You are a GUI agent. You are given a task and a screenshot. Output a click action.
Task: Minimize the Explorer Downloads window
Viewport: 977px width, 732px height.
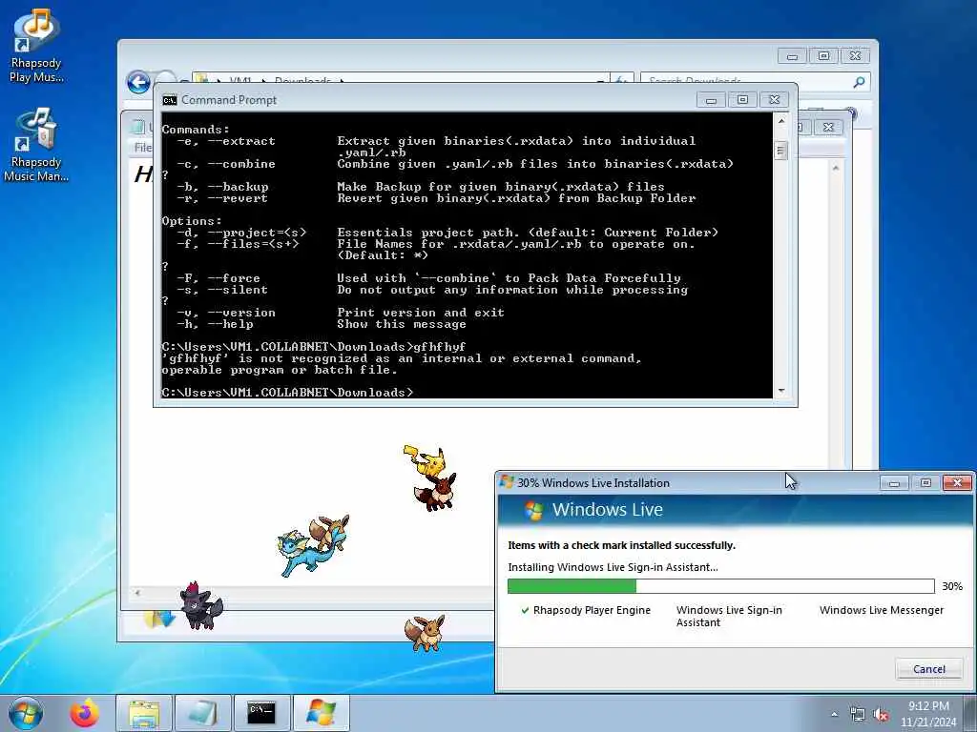point(792,56)
